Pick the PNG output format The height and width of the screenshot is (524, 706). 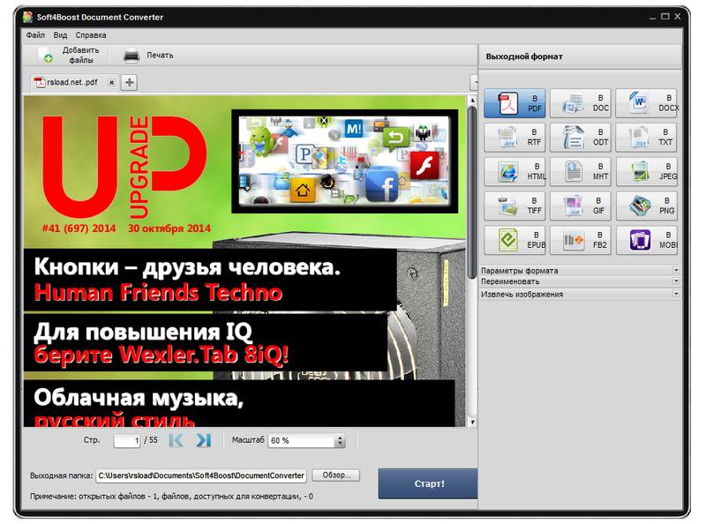(646, 206)
